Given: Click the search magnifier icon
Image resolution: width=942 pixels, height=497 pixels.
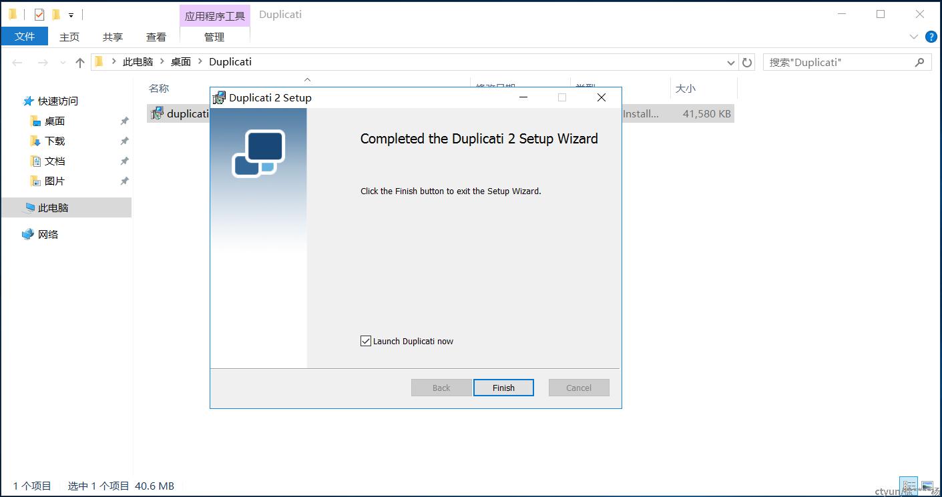Looking at the screenshot, I should coord(920,62).
